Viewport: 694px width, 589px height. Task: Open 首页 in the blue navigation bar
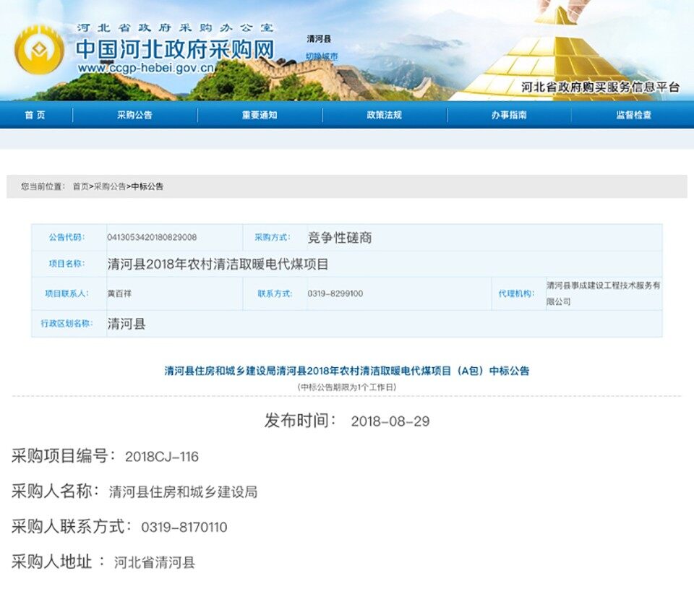(x=35, y=115)
